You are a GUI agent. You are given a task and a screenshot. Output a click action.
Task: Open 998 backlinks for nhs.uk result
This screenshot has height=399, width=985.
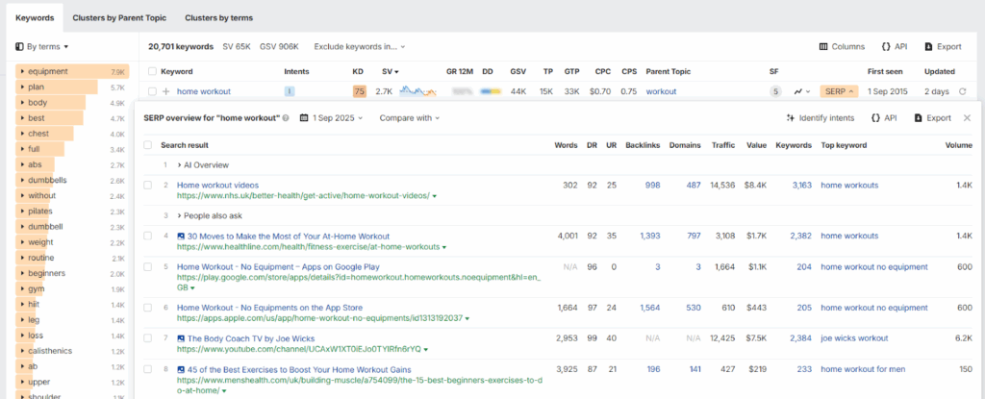click(x=653, y=186)
